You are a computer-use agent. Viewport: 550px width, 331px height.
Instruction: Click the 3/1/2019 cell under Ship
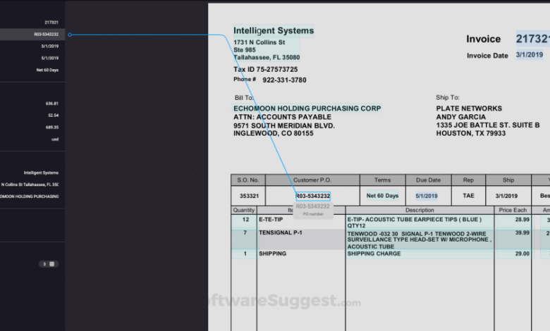tap(506, 196)
